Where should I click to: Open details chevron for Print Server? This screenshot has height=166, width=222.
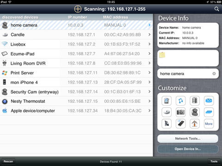tap(149, 72)
